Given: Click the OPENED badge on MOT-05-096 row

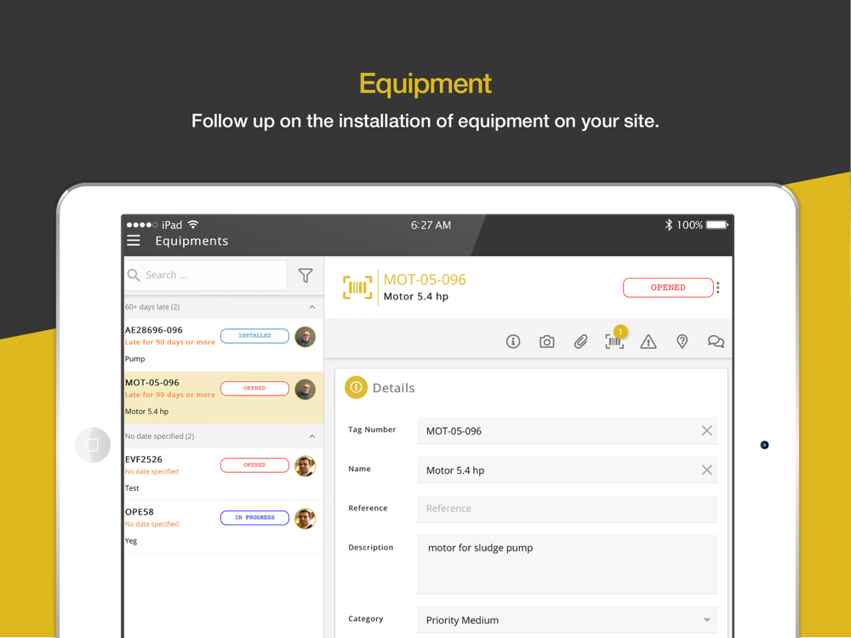Looking at the screenshot, I should (254, 389).
